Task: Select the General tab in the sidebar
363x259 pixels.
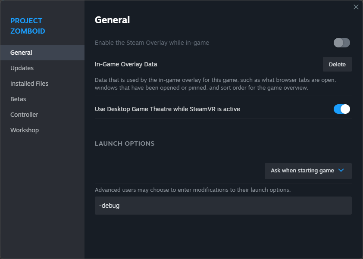Action: click(22, 53)
